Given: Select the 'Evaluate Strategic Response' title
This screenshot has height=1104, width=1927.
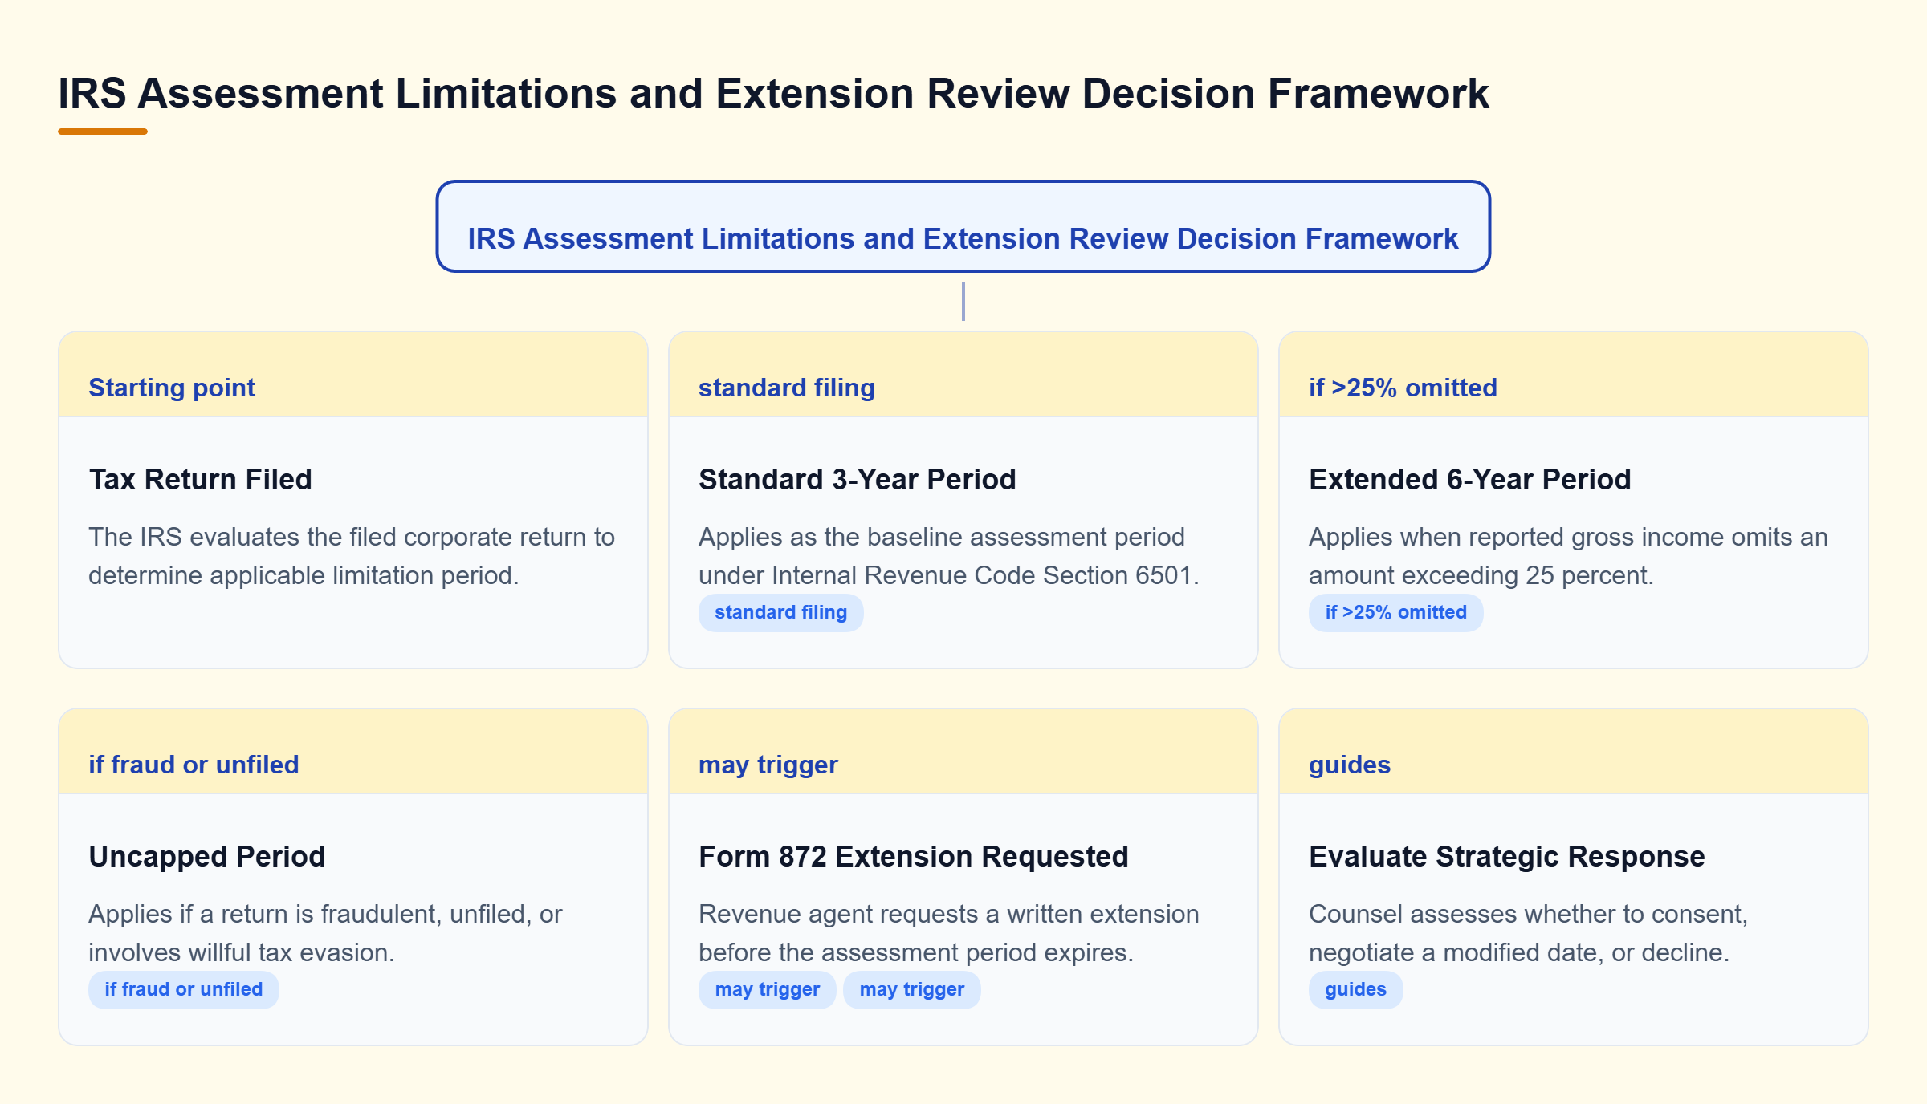Looking at the screenshot, I should (1506, 856).
